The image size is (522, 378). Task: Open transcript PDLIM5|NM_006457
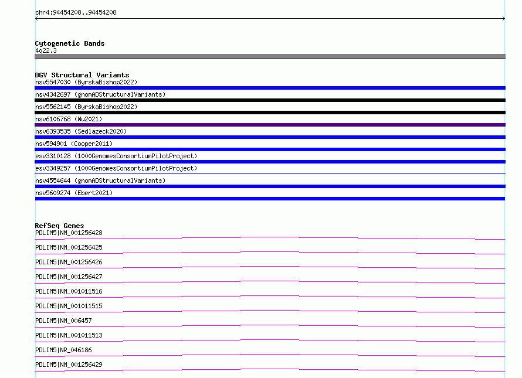(63, 321)
